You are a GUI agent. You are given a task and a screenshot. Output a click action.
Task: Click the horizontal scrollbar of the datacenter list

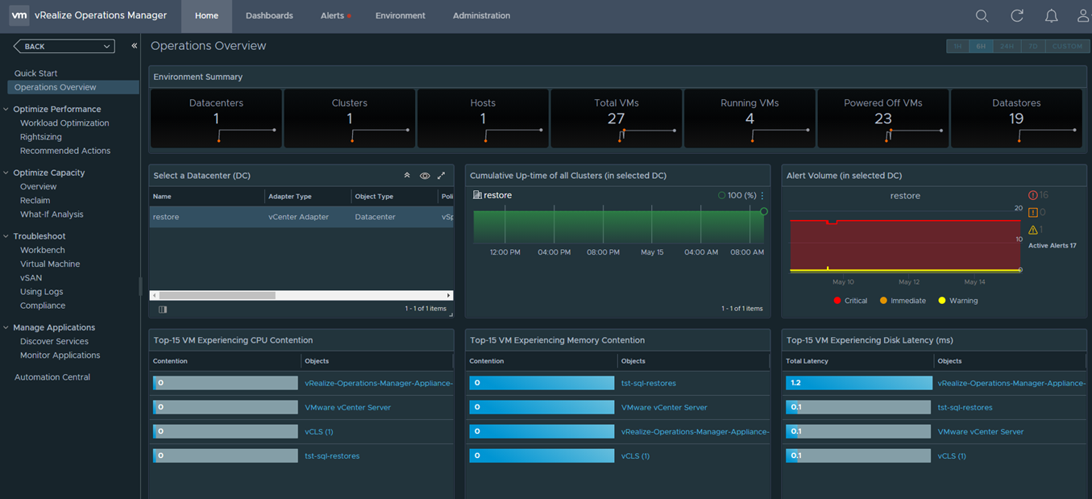[218, 296]
